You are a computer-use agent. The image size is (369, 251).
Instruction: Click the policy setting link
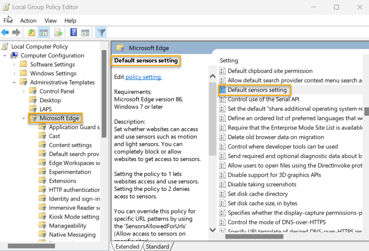point(143,77)
